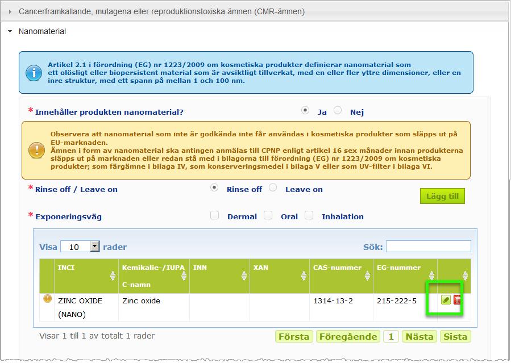The width and height of the screenshot is (511, 363).
Task: Click the warning icon beside ZINC OXIDE row
Action: pyautogui.click(x=47, y=298)
